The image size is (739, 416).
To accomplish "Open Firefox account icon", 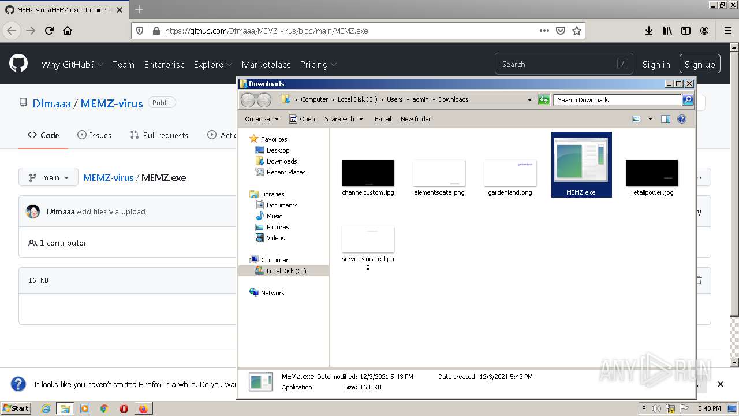I will pyautogui.click(x=704, y=31).
